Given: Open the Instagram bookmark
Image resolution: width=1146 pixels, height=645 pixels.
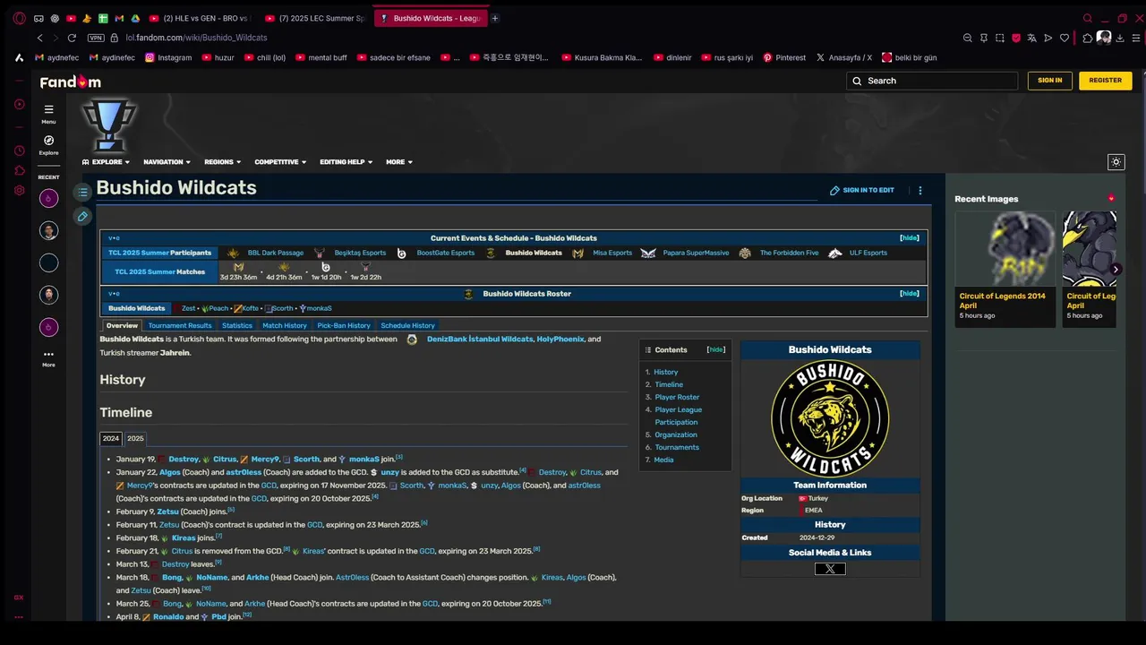Looking at the screenshot, I should coord(168,57).
